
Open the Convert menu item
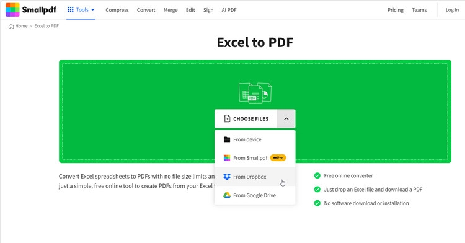point(146,10)
